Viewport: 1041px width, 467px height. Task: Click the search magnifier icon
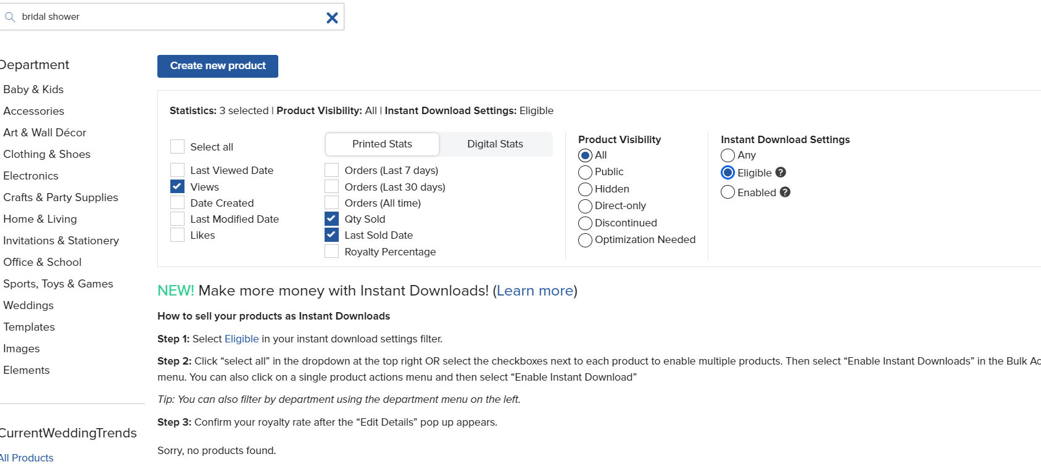pyautogui.click(x=10, y=17)
